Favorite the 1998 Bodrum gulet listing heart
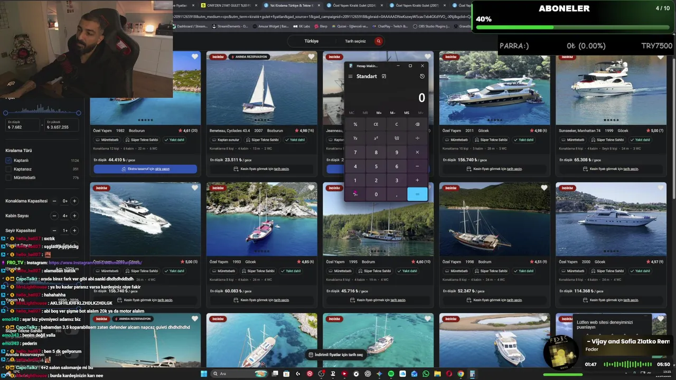The image size is (676, 380). 544,188
